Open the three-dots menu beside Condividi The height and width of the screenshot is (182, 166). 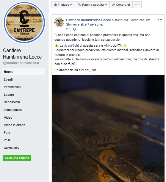point(137,5)
